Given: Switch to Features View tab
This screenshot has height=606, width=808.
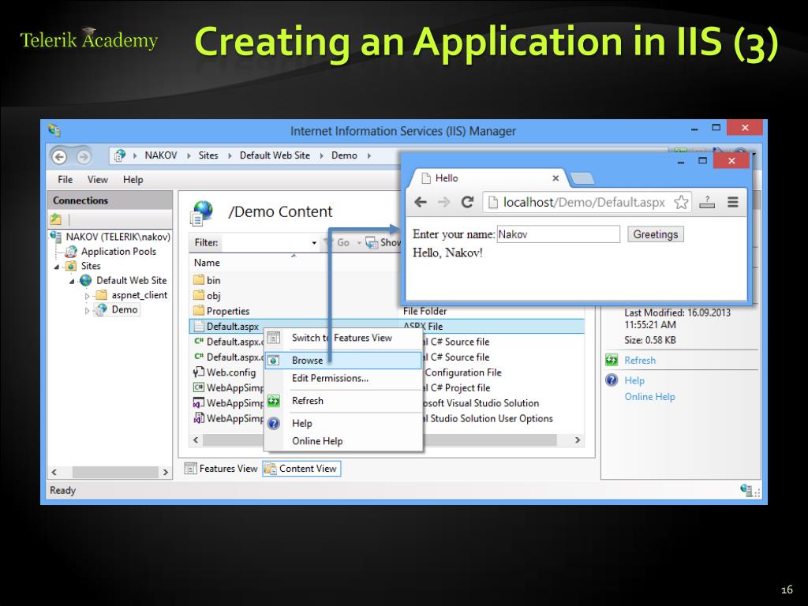Looking at the screenshot, I should point(221,469).
